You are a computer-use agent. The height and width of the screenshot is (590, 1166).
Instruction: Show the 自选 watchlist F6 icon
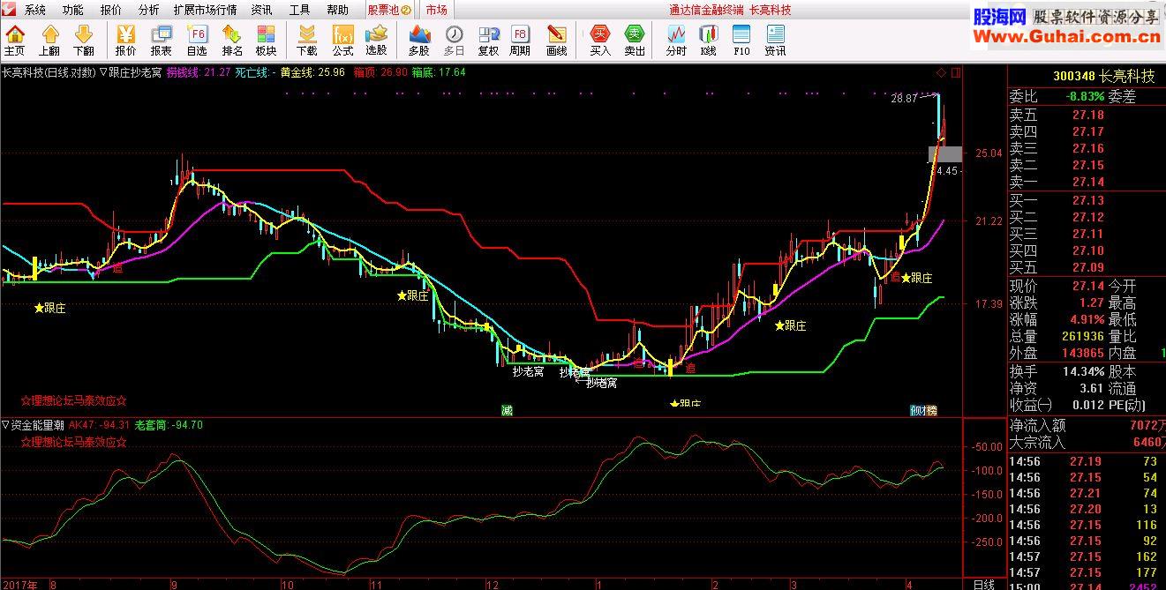click(197, 40)
